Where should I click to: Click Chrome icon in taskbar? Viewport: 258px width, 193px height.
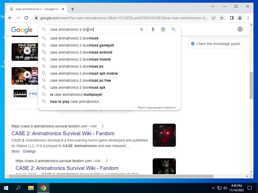pos(43,188)
